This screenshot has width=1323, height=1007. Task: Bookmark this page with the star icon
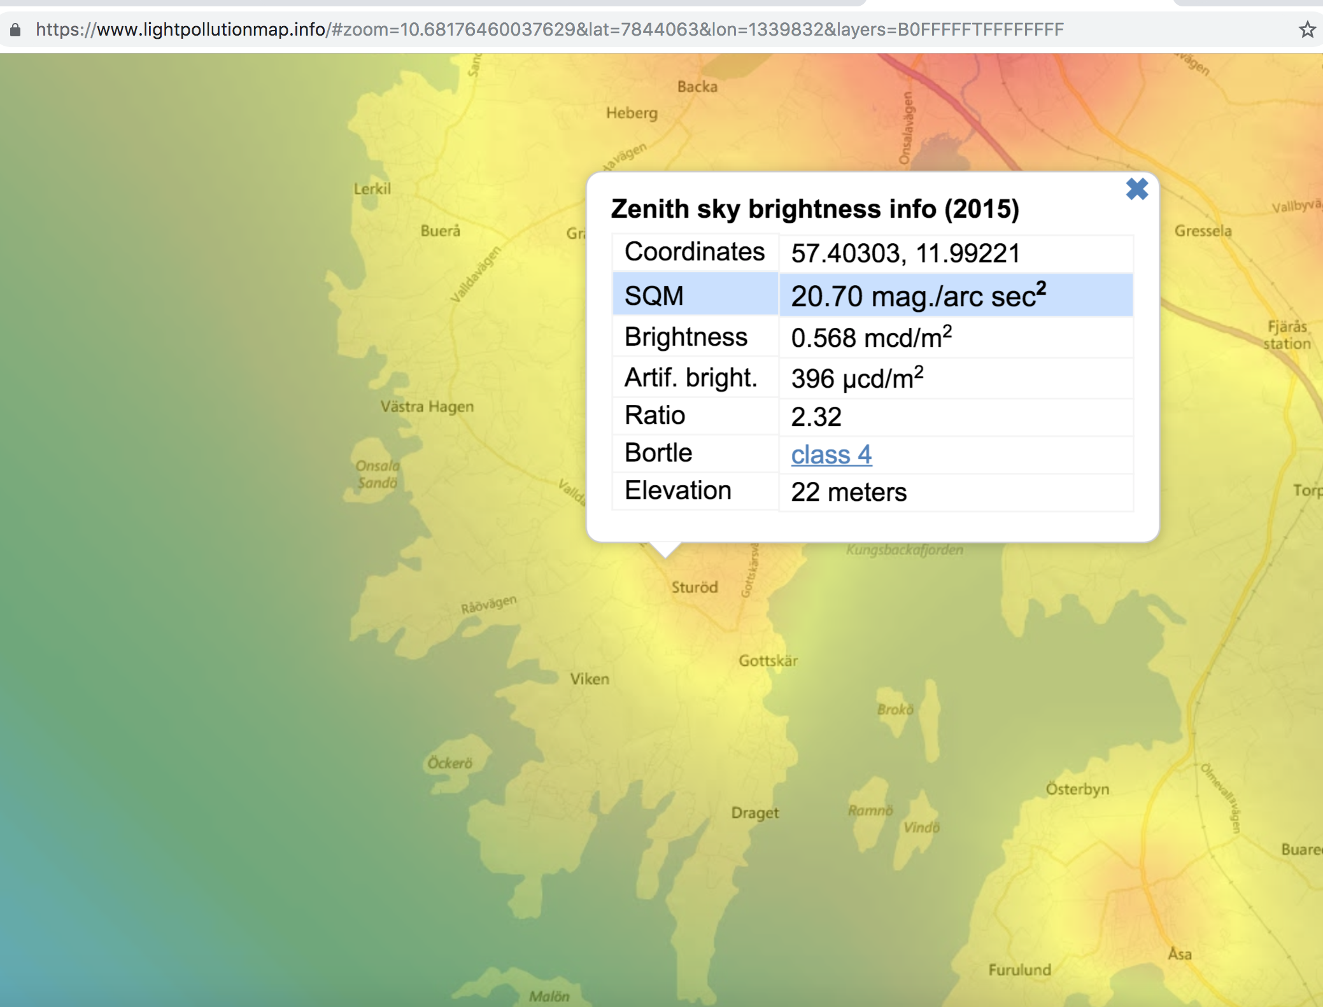point(1306,29)
